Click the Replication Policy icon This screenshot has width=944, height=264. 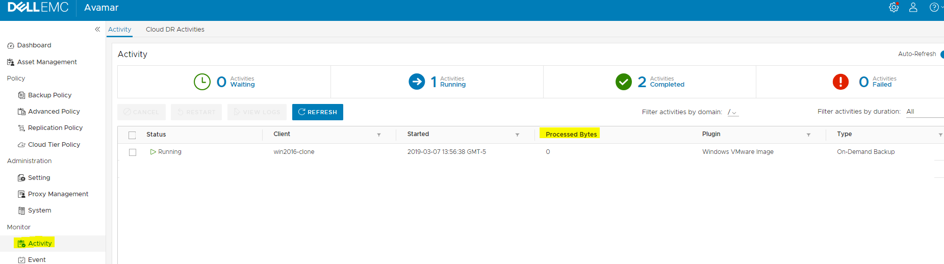pos(21,128)
